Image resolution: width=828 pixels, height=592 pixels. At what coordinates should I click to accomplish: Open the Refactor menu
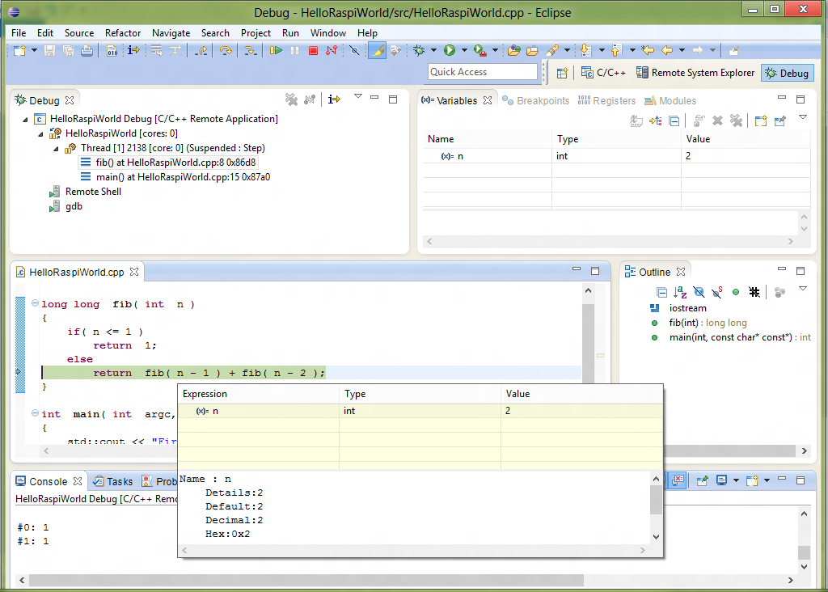pos(123,32)
